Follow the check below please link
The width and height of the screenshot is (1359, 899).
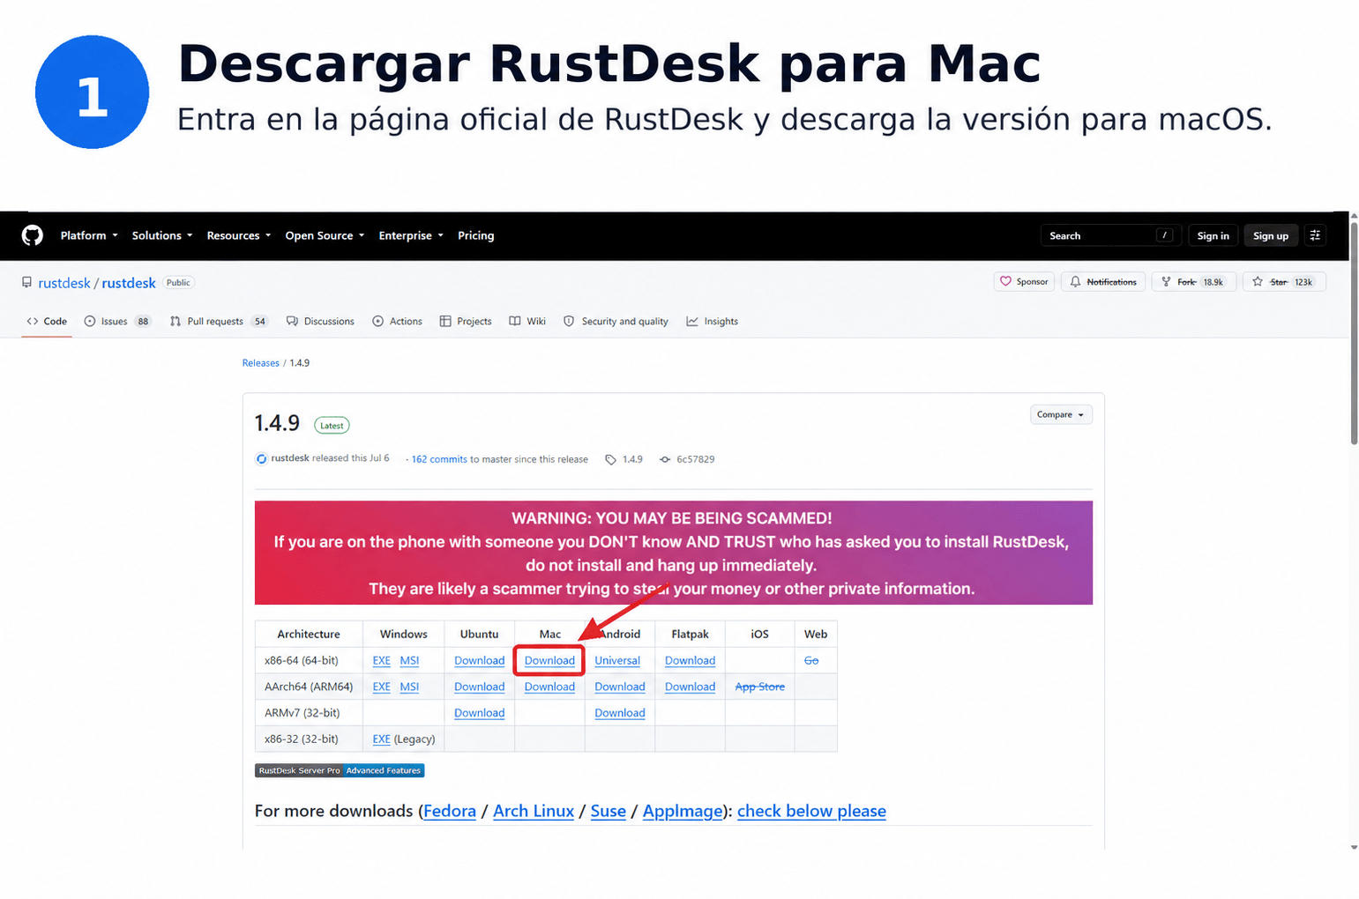(x=811, y=811)
